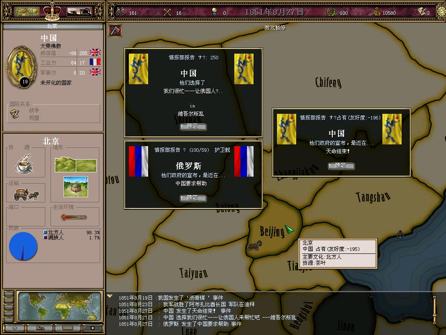Viewport: 446px width, 335px height.
Task: Confirm 维吾尔叛乱 report with 确定
Action: click(193, 126)
